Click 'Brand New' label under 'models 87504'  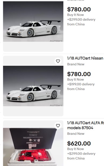click(76, 133)
